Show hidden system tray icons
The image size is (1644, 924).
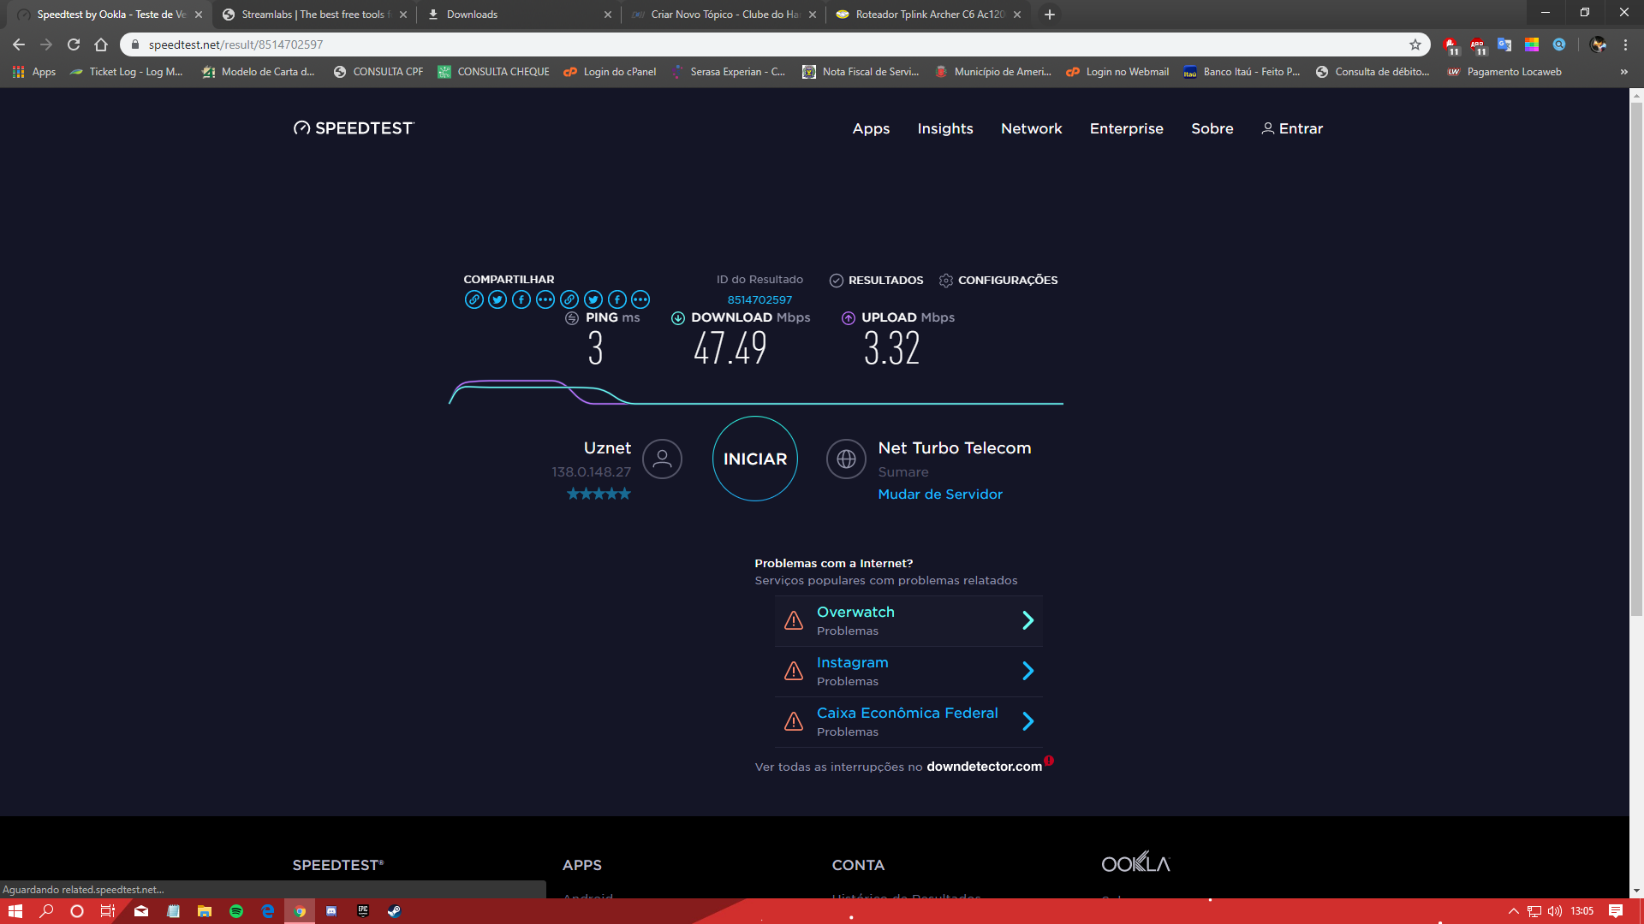coord(1513,911)
